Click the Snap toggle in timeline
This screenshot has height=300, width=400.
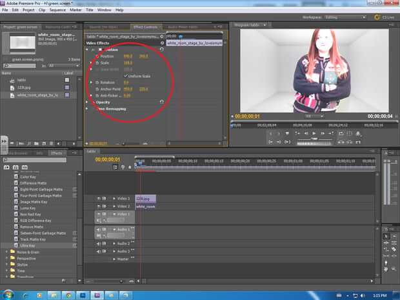pos(115,167)
